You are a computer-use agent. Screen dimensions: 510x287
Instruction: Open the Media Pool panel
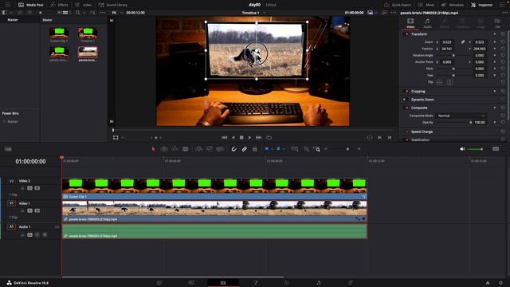click(31, 5)
